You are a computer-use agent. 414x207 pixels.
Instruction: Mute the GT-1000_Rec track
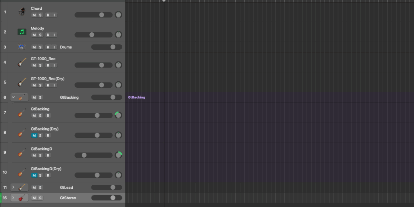34,65
